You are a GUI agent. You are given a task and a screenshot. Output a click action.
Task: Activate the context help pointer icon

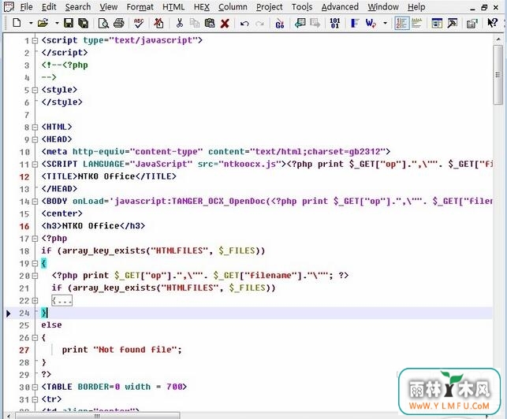tap(492, 23)
